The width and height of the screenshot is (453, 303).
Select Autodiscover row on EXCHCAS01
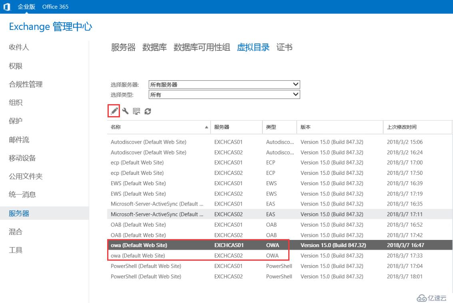tap(279, 142)
